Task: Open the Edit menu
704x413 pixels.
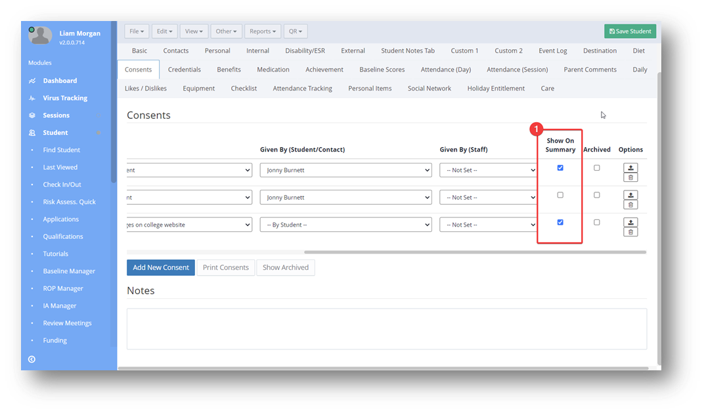Action: pyautogui.click(x=164, y=32)
